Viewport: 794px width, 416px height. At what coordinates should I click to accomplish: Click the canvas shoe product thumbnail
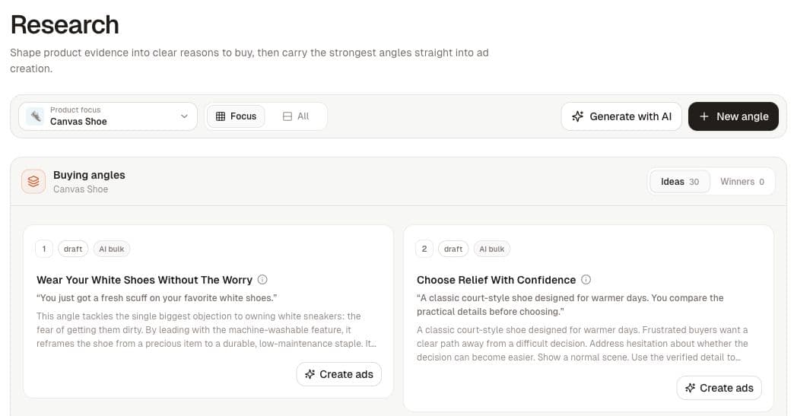(x=35, y=116)
